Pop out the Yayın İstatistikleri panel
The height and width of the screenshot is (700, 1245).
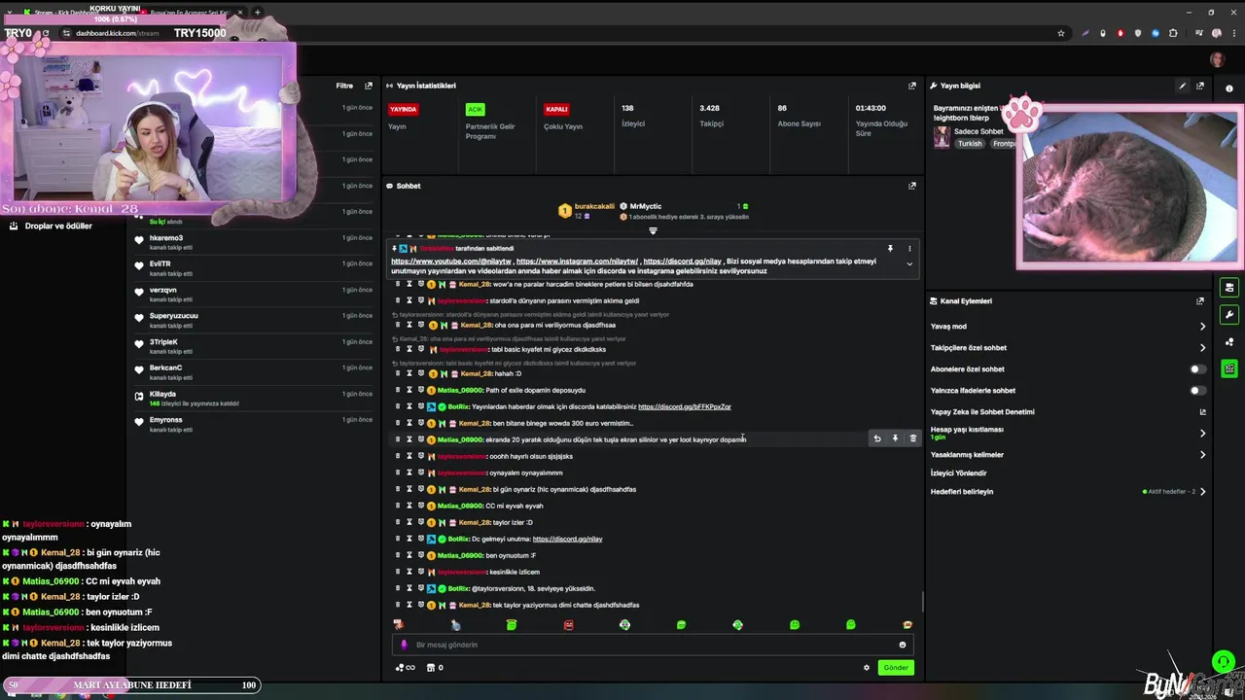(x=911, y=86)
